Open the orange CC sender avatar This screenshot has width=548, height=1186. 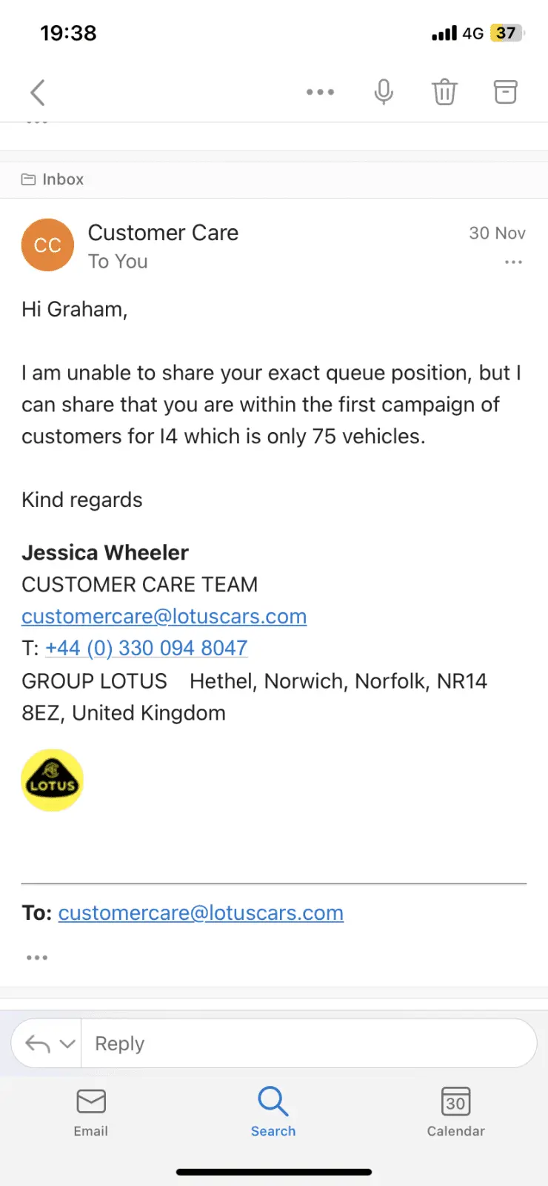click(x=47, y=245)
